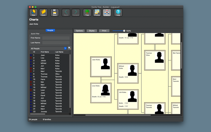Click the 9 families status text
Viewport: 211px width, 132px height.
[47, 120]
